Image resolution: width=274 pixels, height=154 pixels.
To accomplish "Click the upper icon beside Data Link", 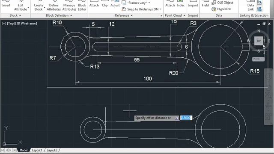I will click(259, 3).
